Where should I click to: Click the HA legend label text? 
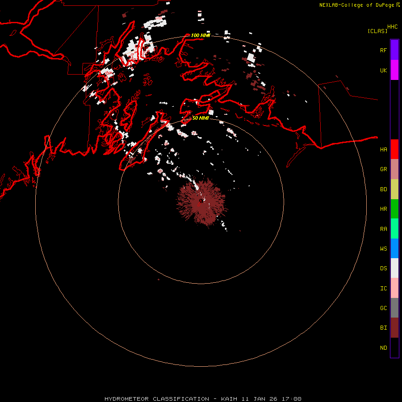(x=383, y=149)
